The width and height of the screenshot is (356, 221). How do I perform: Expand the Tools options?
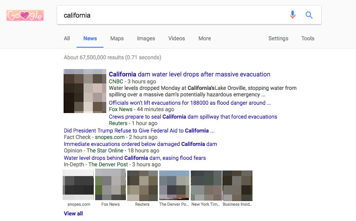coord(308,38)
